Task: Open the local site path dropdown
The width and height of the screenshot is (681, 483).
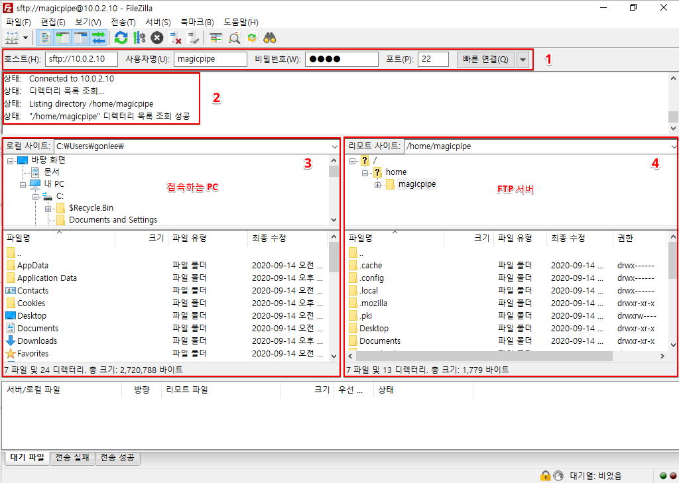Action: pos(334,146)
